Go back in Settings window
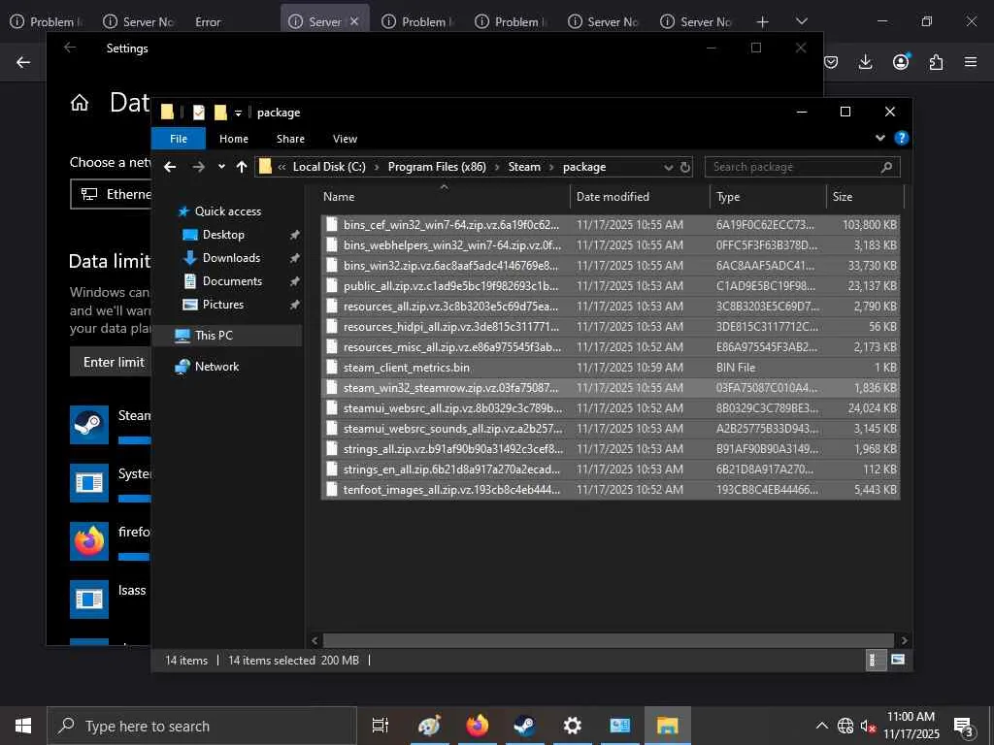 pos(70,48)
